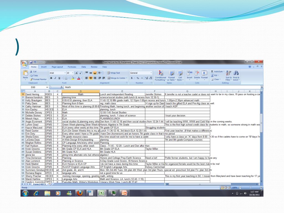Toggle Wrap Text for the cell
284x213 pixels.
click(x=113, y=73)
